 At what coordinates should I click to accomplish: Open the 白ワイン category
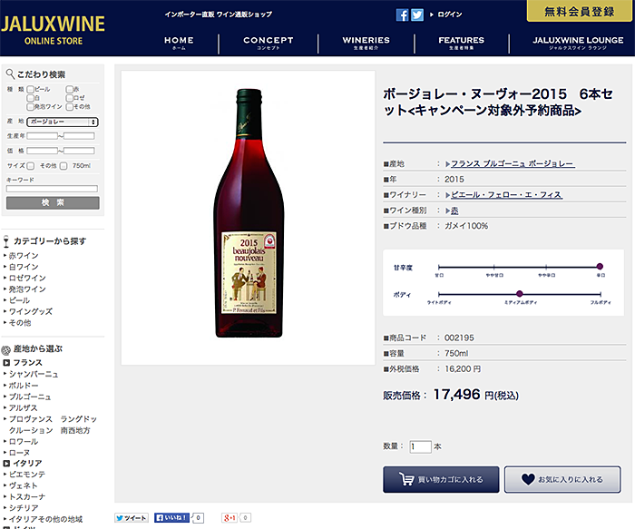pyautogui.click(x=24, y=267)
